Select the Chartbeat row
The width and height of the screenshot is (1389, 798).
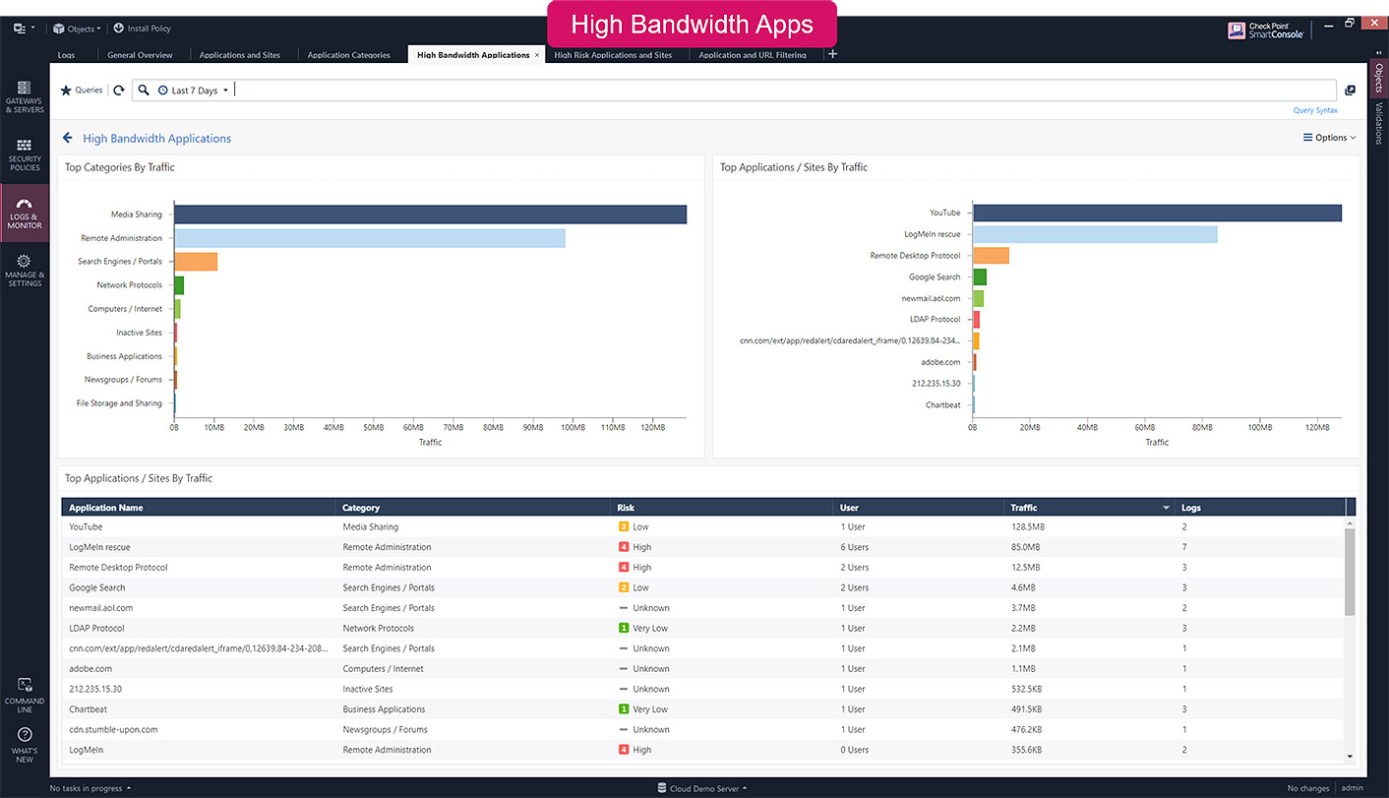(x=703, y=709)
